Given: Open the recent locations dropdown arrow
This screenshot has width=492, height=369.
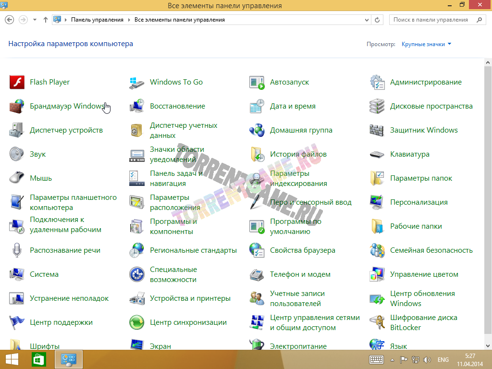Looking at the screenshot, I should 35,20.
